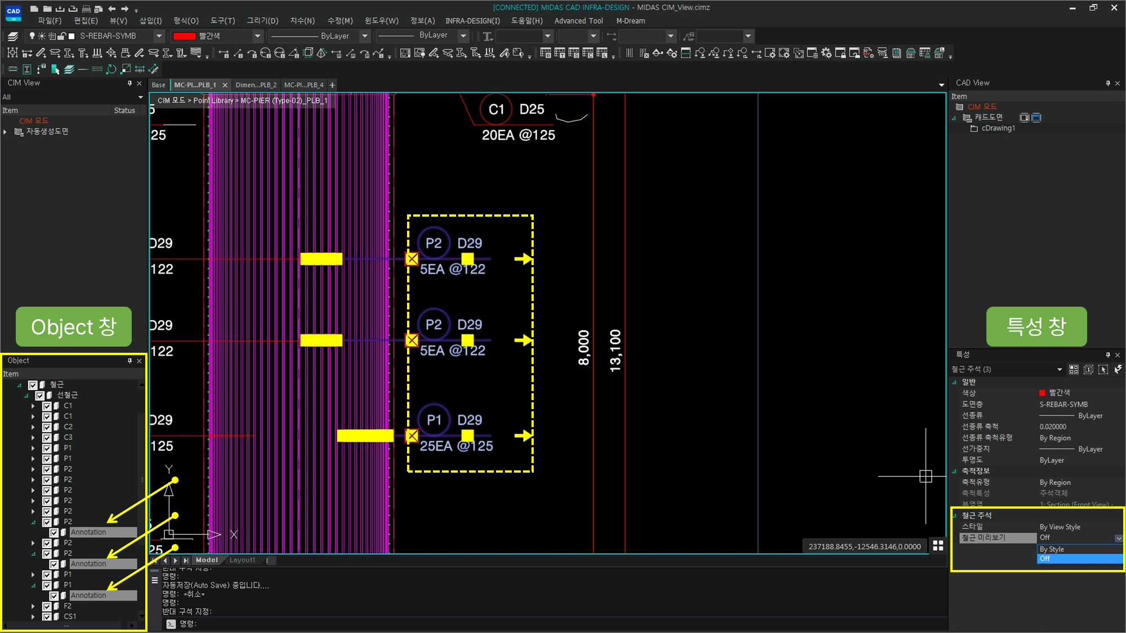Toggle the layer freeze sun icon
The height and width of the screenshot is (633, 1126).
[42, 36]
